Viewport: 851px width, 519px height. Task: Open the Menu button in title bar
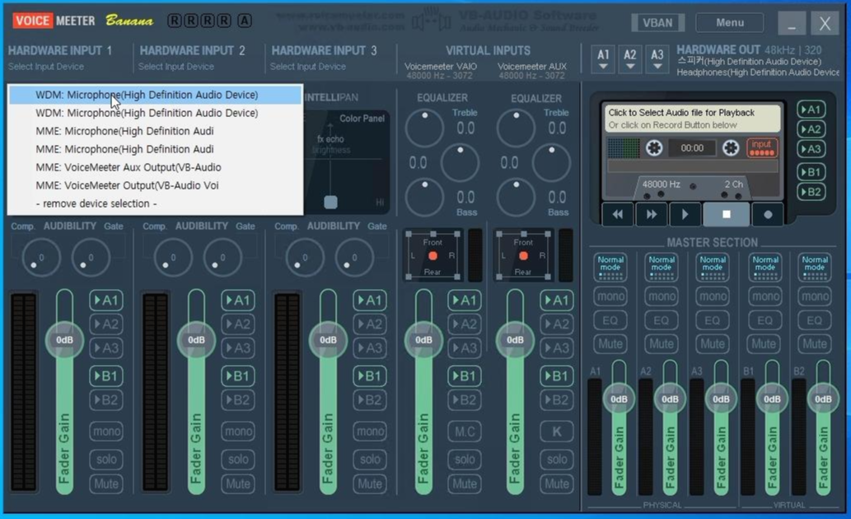click(x=729, y=23)
